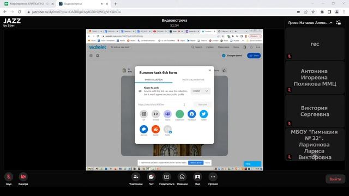This screenshot has height=196, width=349.
Task: Click the camera permission icon in address bar
Action: coord(298,12)
